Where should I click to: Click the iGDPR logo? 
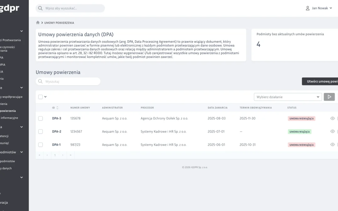(x=9, y=8)
